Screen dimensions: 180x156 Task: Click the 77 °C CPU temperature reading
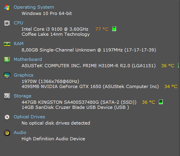(102, 29)
